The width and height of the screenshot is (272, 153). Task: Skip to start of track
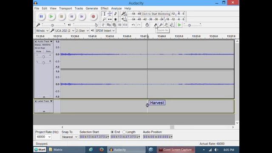[71, 17]
